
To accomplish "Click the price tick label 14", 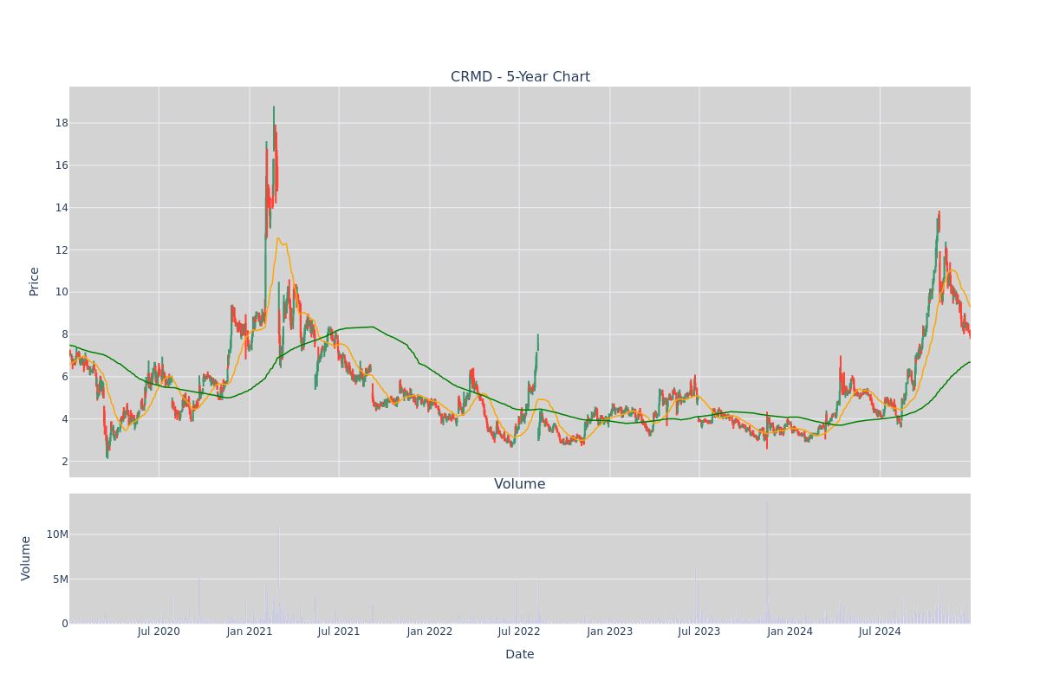I will 62,208.
